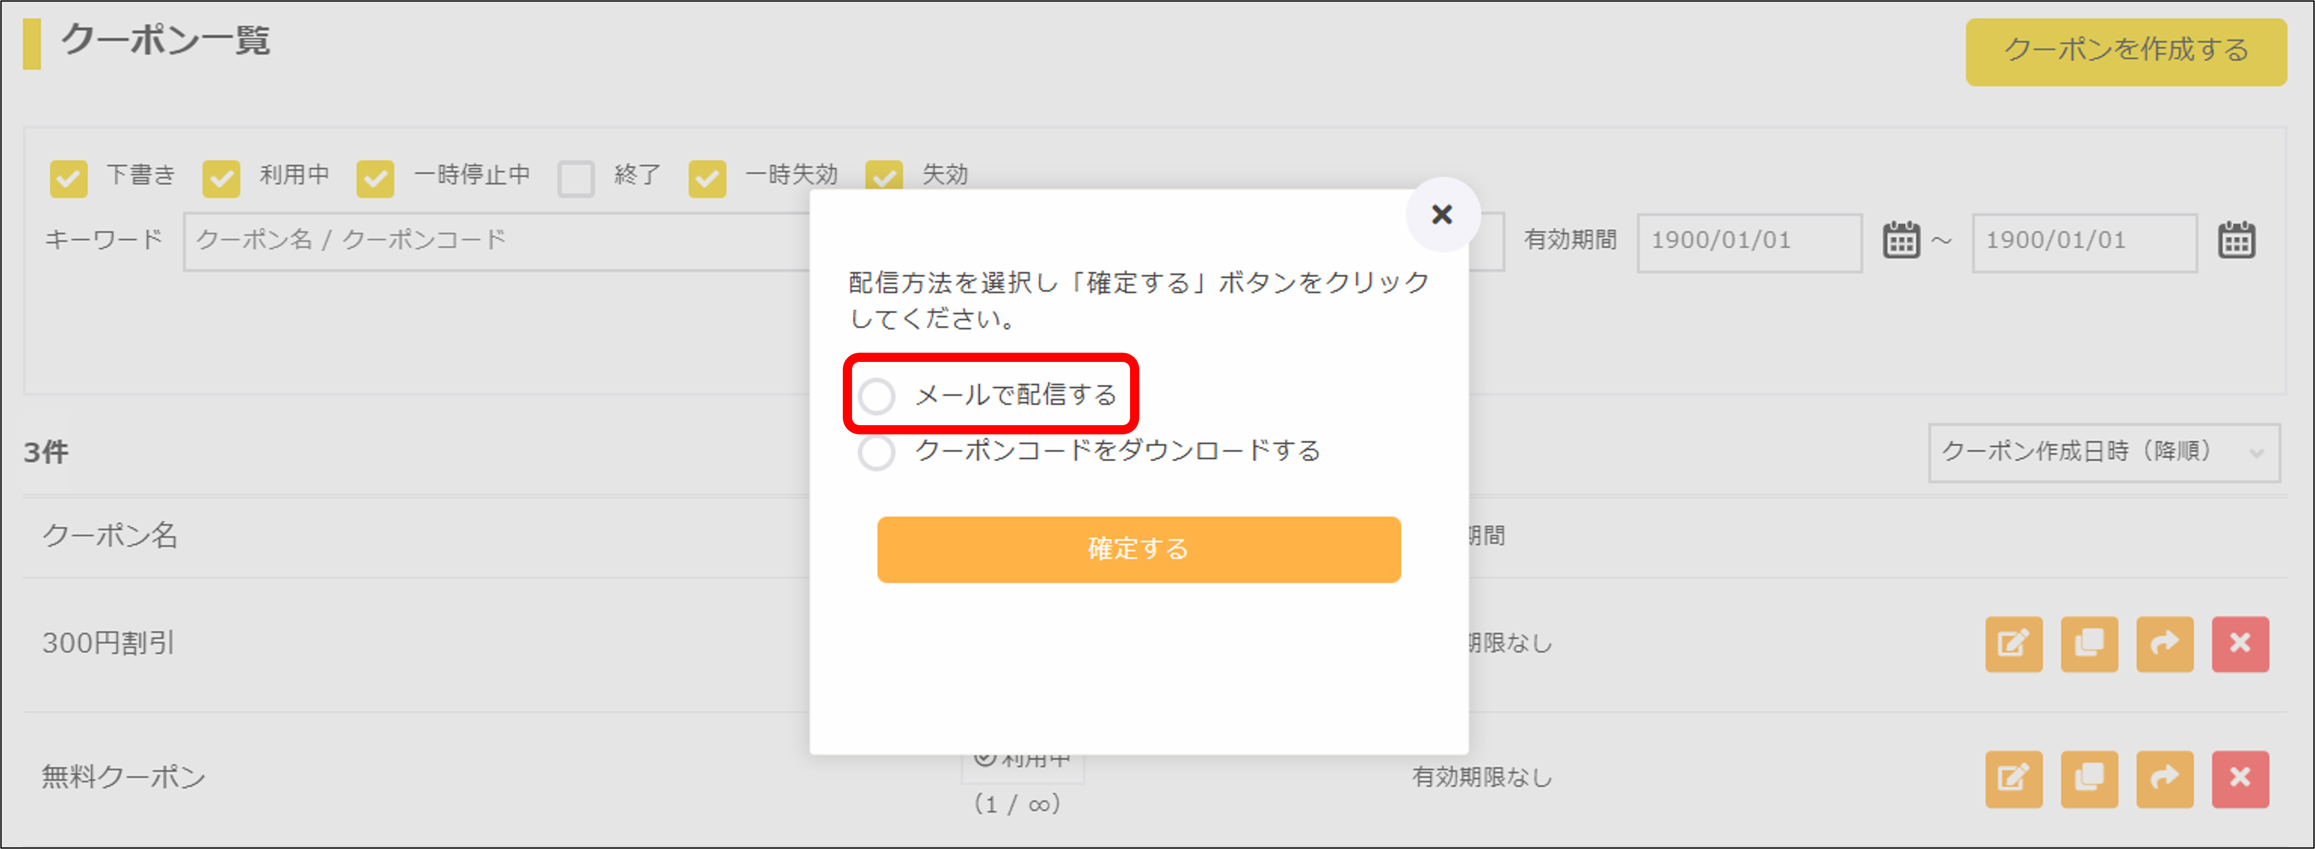This screenshot has height=849, width=2315.
Task: Open calendar for start date
Action: 1901,241
